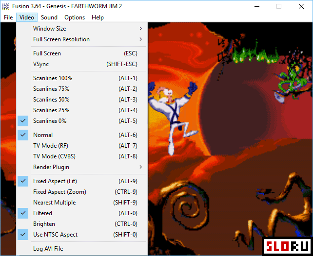This screenshot has width=313, height=256.
Task: Close the open Video menu
Action: 26,17
